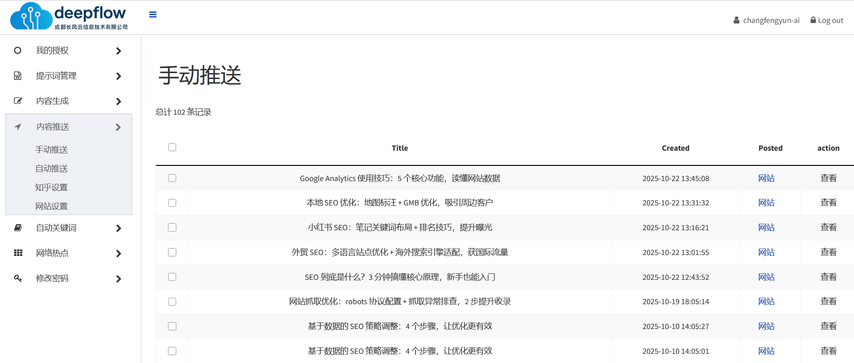Viewport: 854px width, 363px height.
Task: Click the key icon beside 修改密码
Action: tap(18, 278)
